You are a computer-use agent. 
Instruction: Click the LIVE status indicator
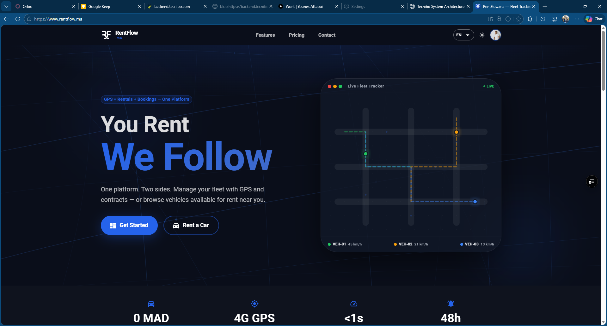point(488,86)
